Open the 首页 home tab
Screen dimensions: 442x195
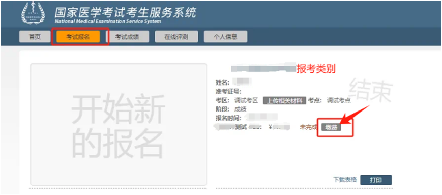(x=35, y=37)
